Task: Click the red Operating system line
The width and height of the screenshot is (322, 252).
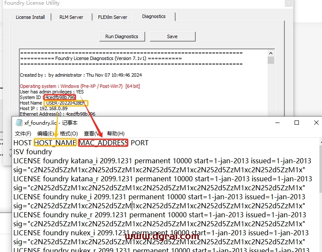Action: [x=80, y=86]
